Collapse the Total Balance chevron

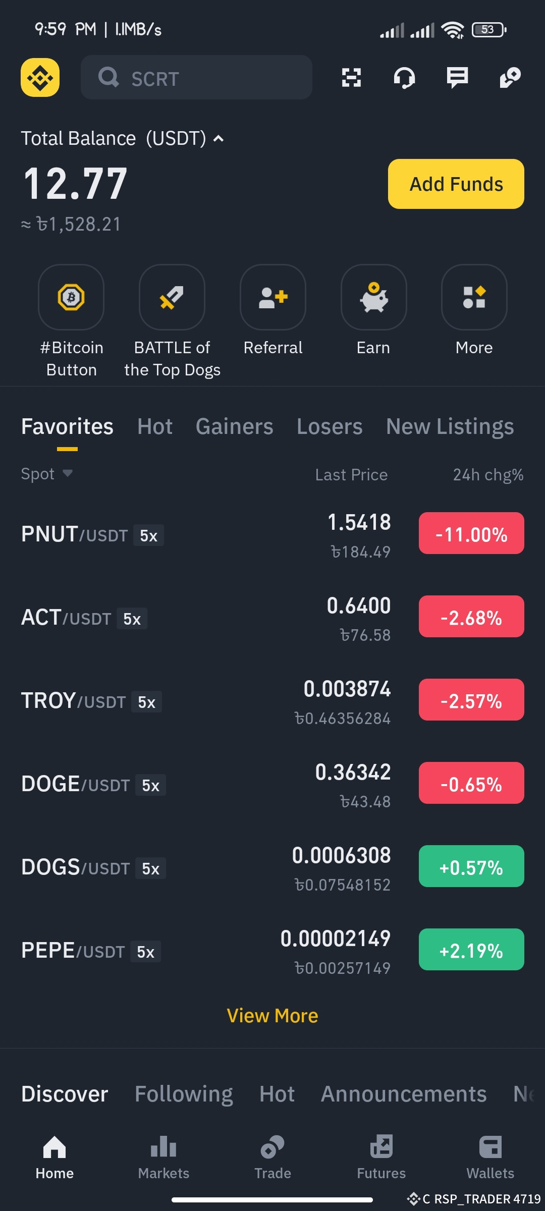point(219,139)
